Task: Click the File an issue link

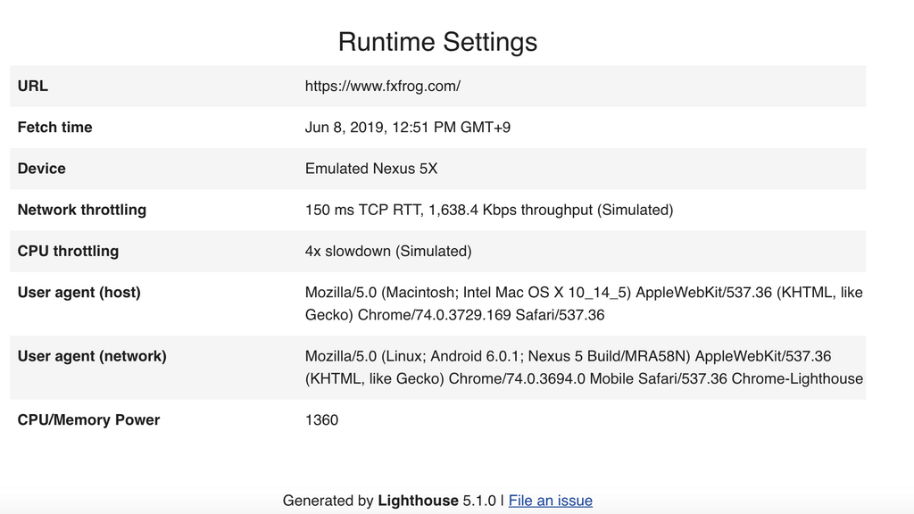Action: tap(550, 501)
